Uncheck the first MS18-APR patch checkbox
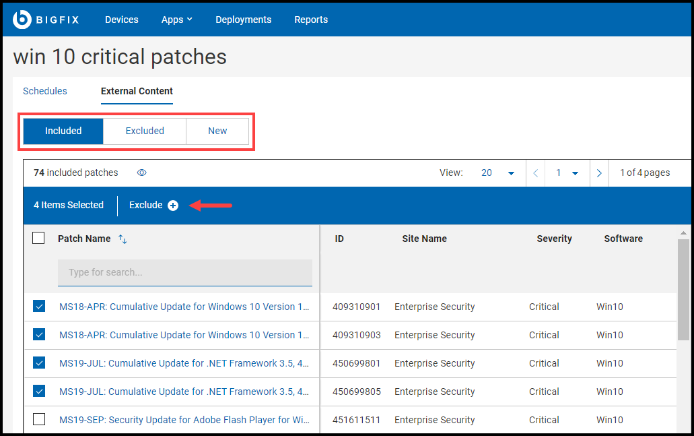Screen dimensions: 694x436 click(38, 307)
